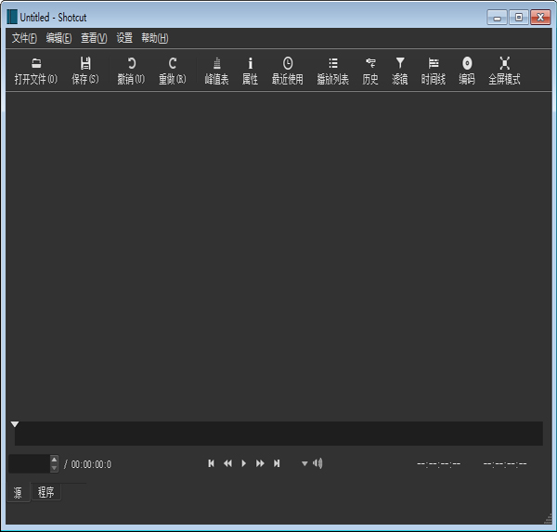Open the View (查看) menu
The image size is (557, 532).
pos(94,38)
